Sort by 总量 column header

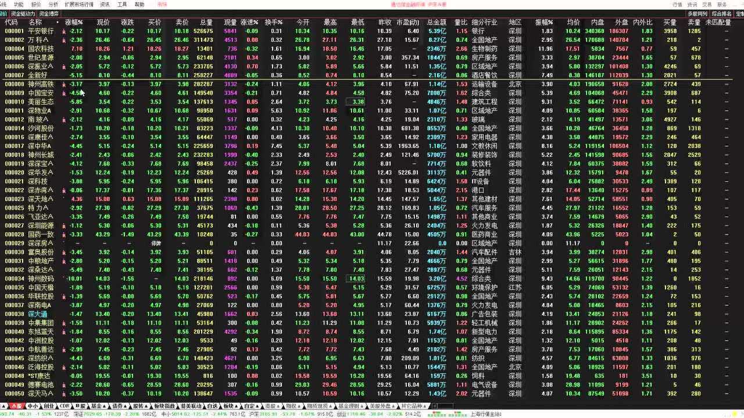206,22
